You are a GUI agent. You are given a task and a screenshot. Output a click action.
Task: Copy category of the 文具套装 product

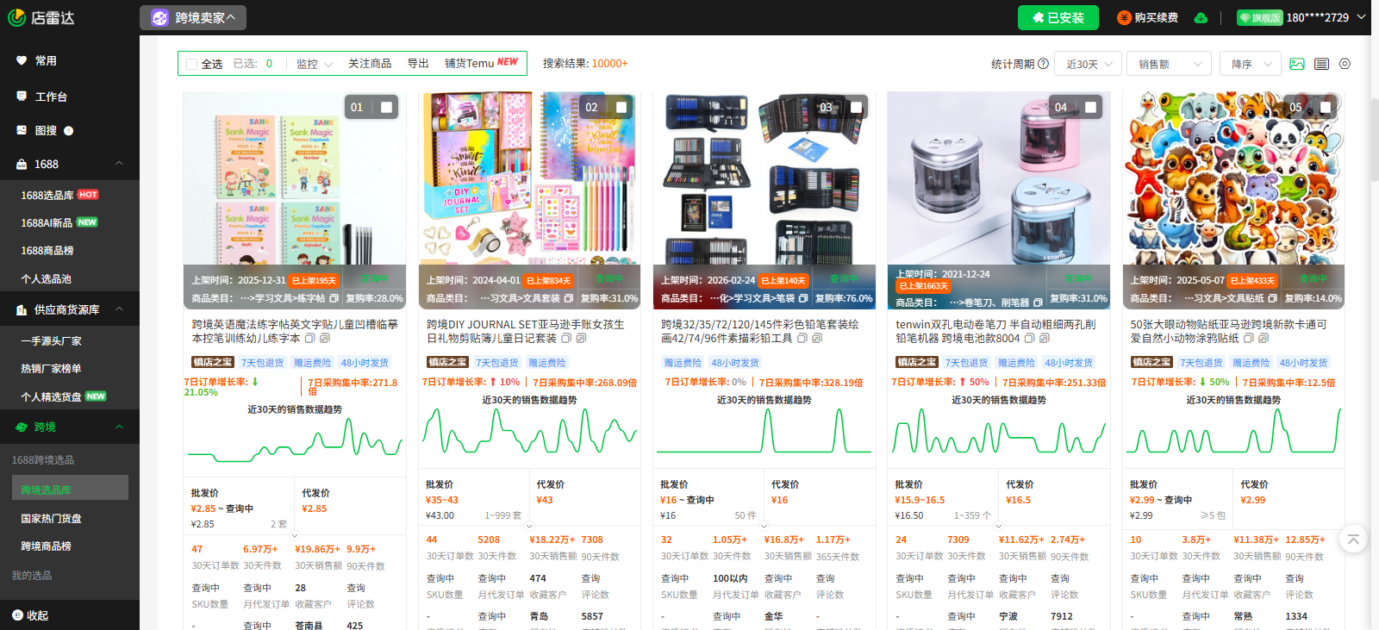point(568,298)
